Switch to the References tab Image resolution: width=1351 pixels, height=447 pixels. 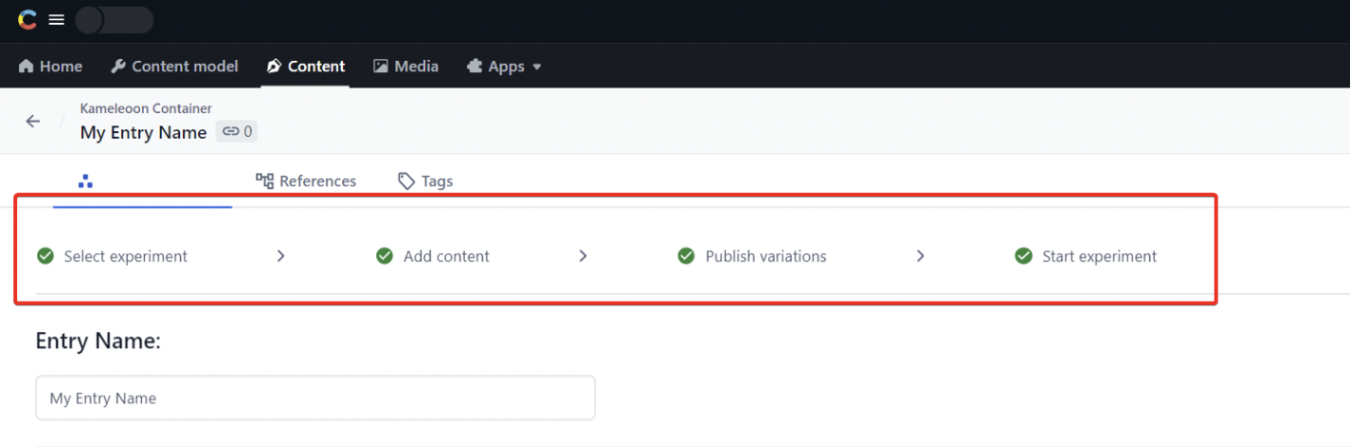306,181
